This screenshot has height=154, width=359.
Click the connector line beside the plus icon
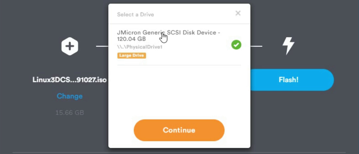click(102, 46)
